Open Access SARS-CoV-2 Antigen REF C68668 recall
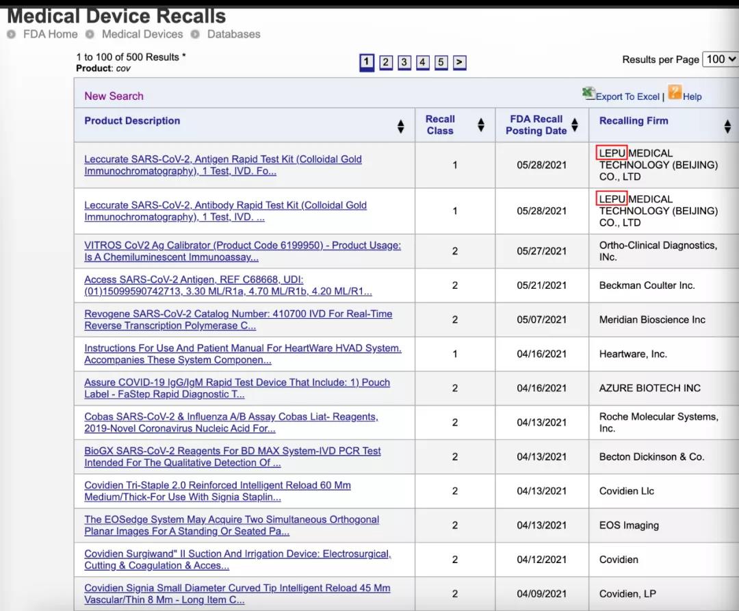The image size is (739, 611). pyautogui.click(x=228, y=285)
